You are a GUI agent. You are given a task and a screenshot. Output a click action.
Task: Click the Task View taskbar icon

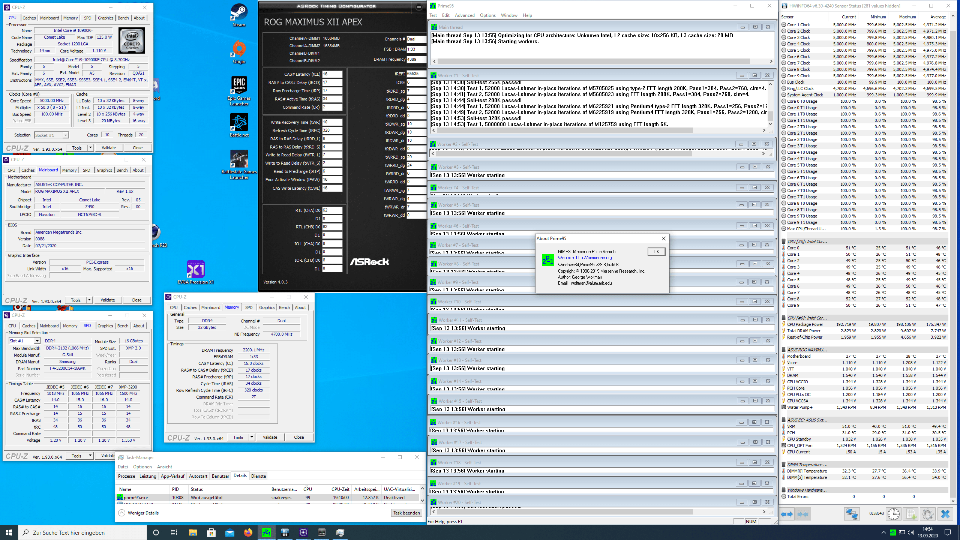174,532
